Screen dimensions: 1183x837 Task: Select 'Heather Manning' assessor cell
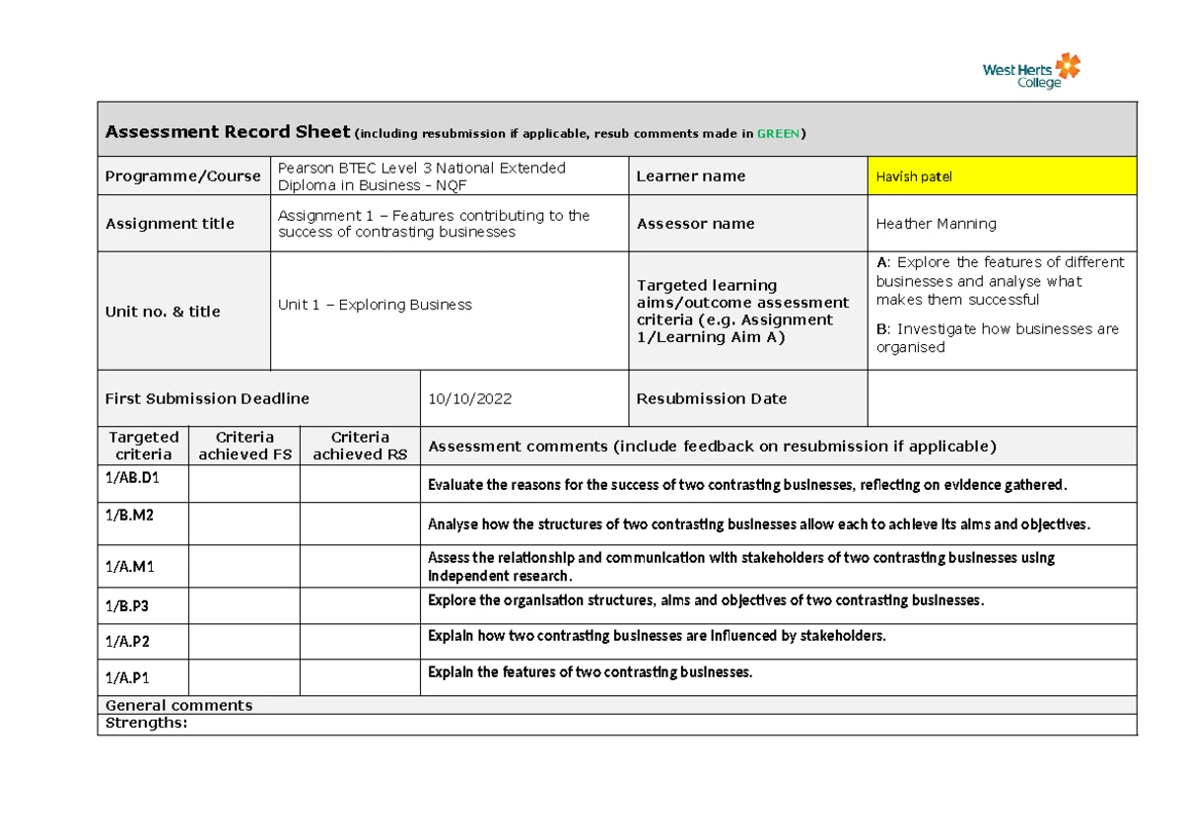tap(1002, 224)
